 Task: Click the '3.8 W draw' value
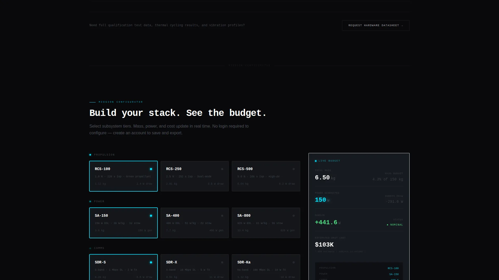click(215, 184)
